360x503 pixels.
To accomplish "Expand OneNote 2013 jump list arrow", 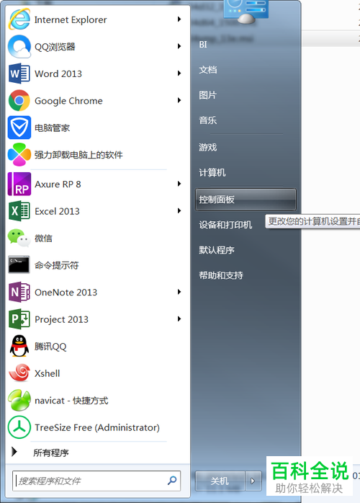I will pyautogui.click(x=179, y=292).
